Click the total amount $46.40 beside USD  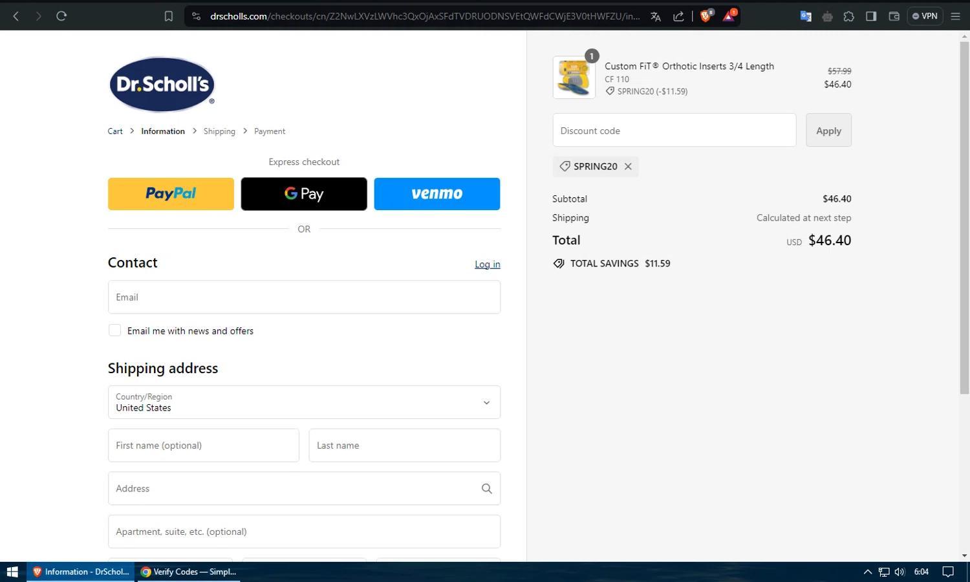(x=830, y=240)
